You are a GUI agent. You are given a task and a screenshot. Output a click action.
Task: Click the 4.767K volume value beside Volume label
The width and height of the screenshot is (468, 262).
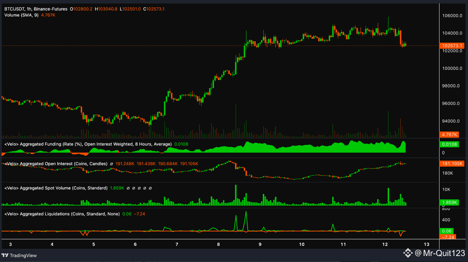click(x=49, y=15)
